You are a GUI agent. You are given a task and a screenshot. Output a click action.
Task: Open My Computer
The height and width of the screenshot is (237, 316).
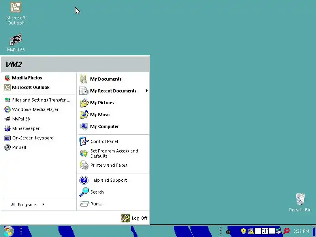[113, 126]
